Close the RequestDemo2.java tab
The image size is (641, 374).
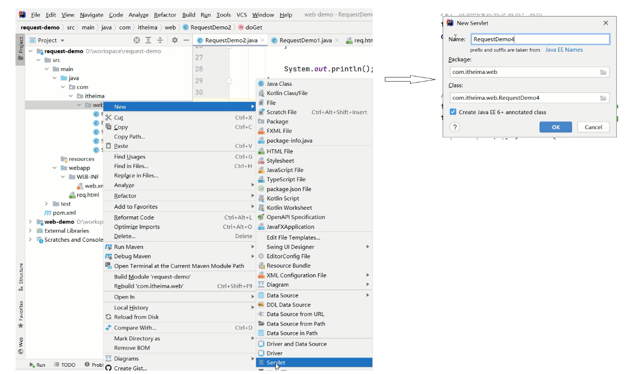coord(262,40)
